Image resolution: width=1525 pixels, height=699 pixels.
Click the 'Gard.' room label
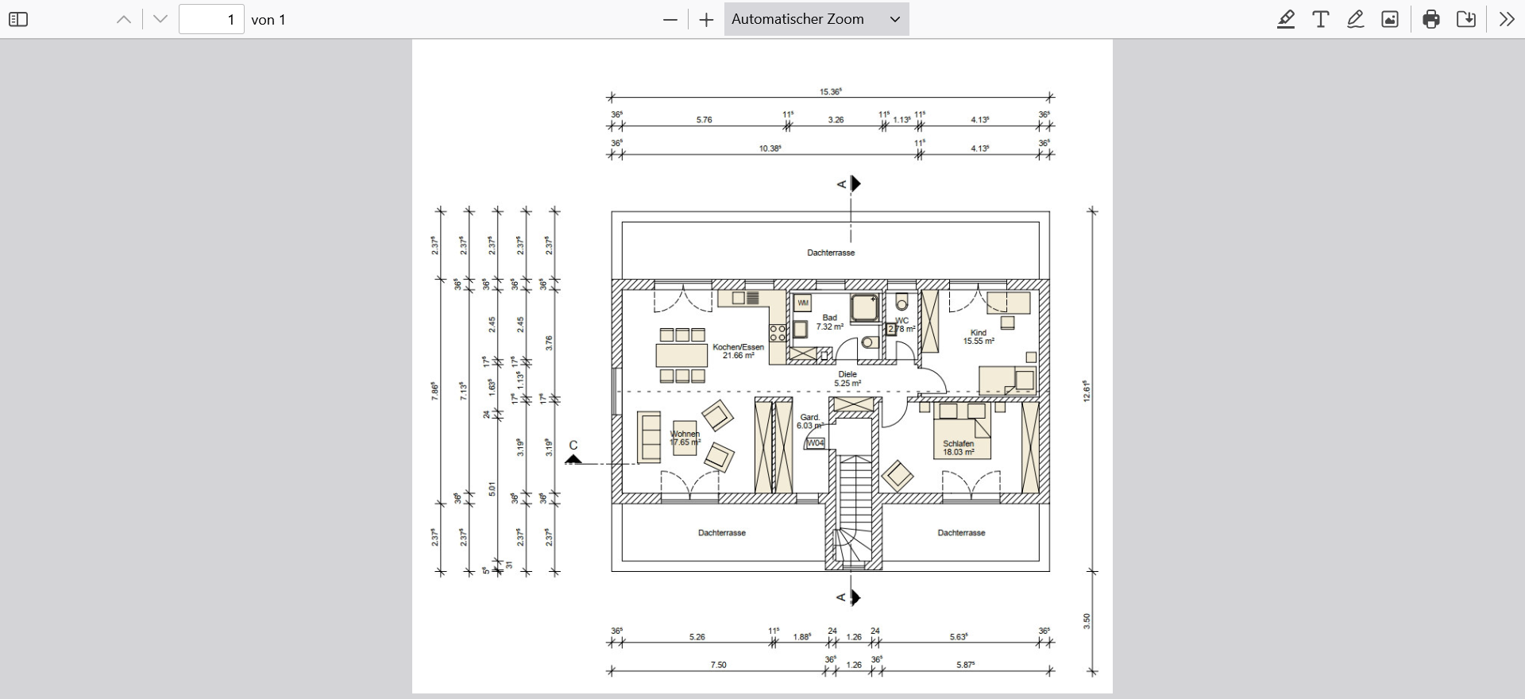point(810,417)
